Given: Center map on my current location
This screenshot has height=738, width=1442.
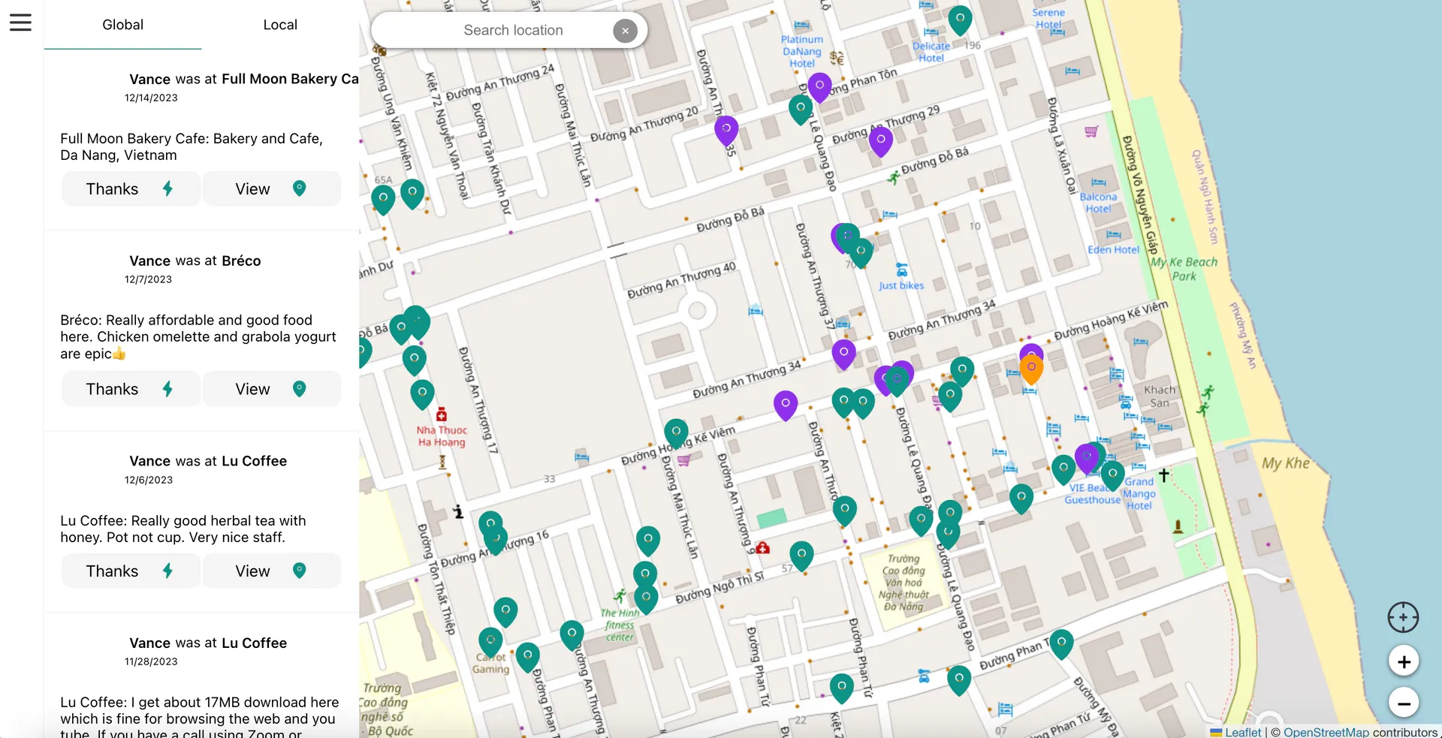Looking at the screenshot, I should 1403,618.
